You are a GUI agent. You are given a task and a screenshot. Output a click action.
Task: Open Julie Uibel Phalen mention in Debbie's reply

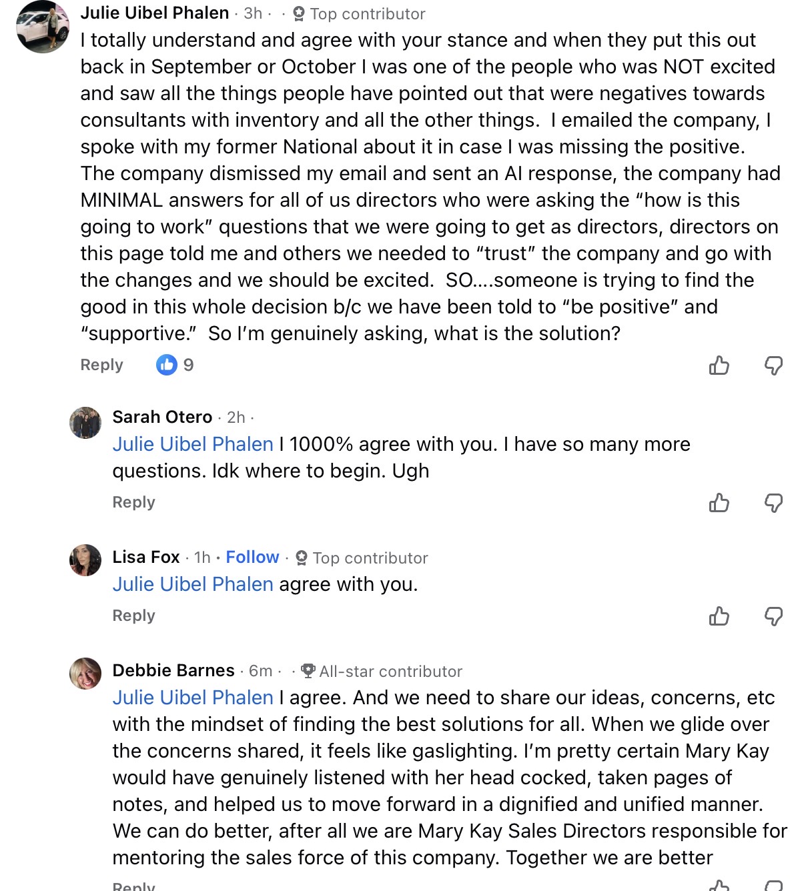point(193,698)
